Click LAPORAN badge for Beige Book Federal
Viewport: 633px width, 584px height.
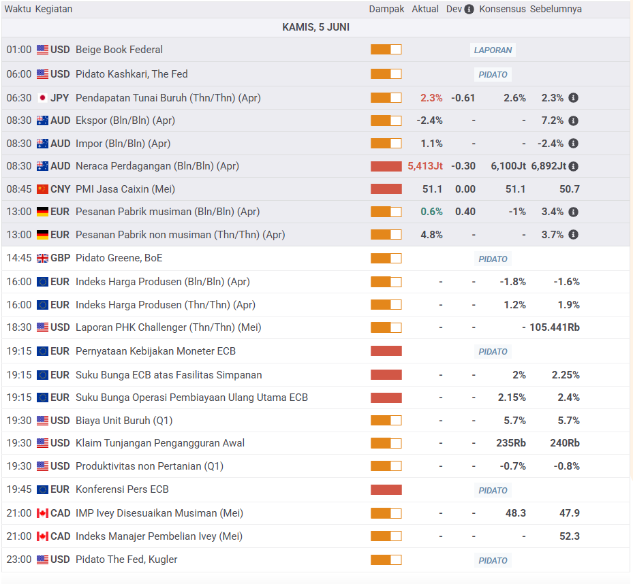pyautogui.click(x=493, y=50)
